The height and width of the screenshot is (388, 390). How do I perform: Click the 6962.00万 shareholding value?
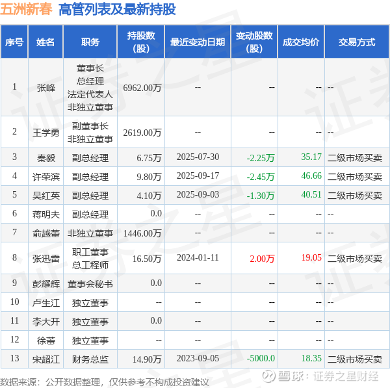click(x=142, y=88)
